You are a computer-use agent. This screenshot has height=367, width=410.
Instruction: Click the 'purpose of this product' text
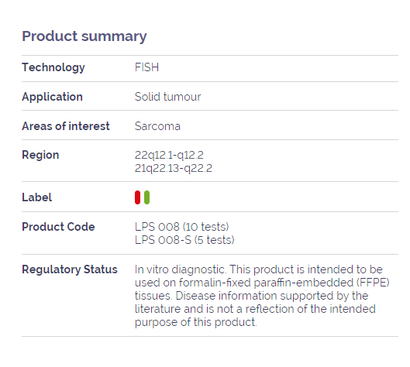[196, 322]
